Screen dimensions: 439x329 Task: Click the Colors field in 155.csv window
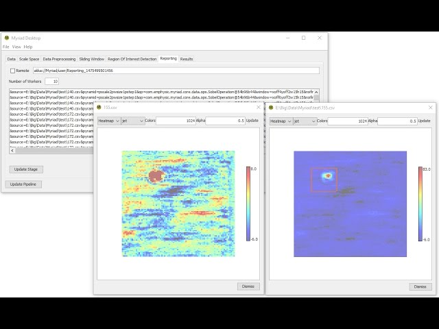[x=176, y=121]
